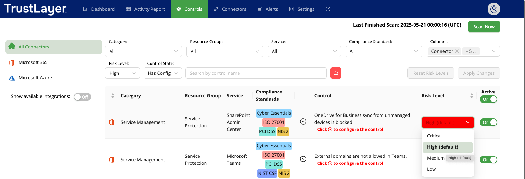Open the Resource Group filter dropdown

pyautogui.click(x=225, y=51)
